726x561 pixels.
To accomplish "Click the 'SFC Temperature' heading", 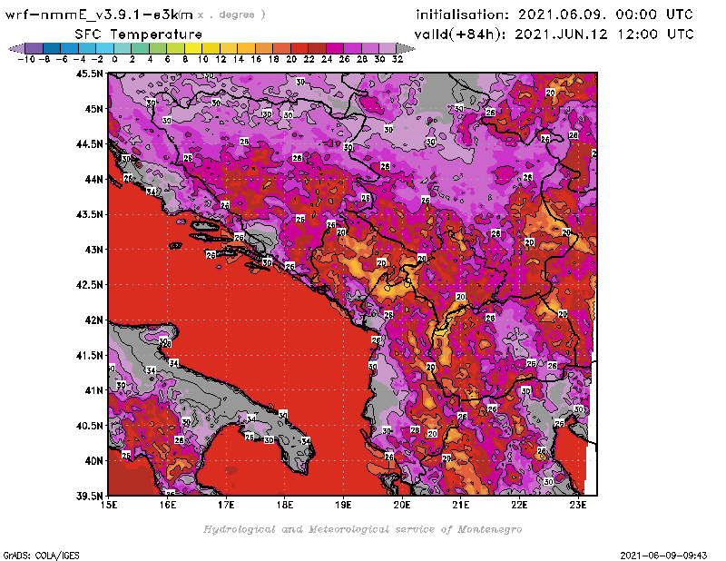I will point(139,34).
